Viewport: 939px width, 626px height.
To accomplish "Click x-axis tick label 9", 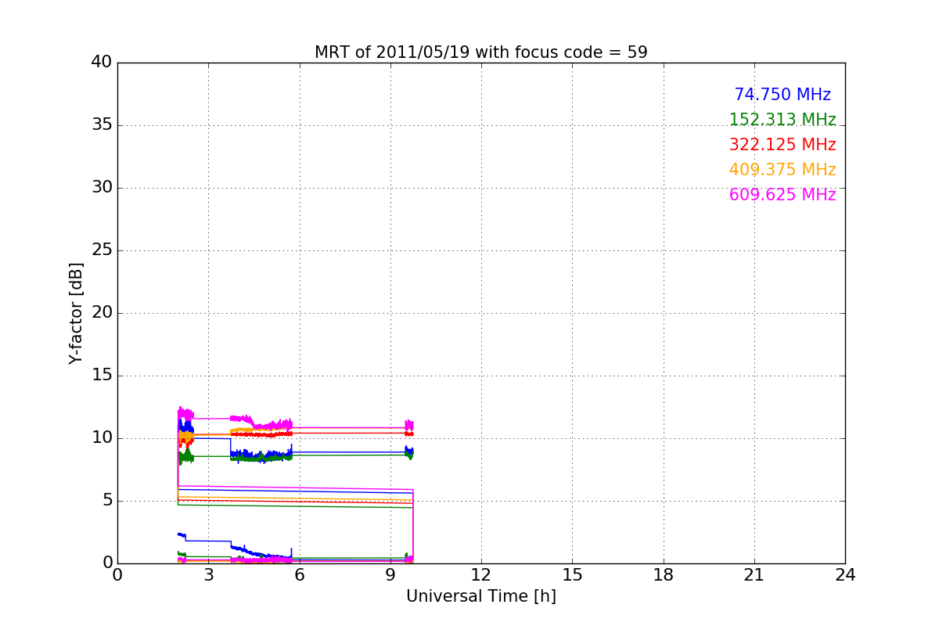I will click(x=390, y=575).
